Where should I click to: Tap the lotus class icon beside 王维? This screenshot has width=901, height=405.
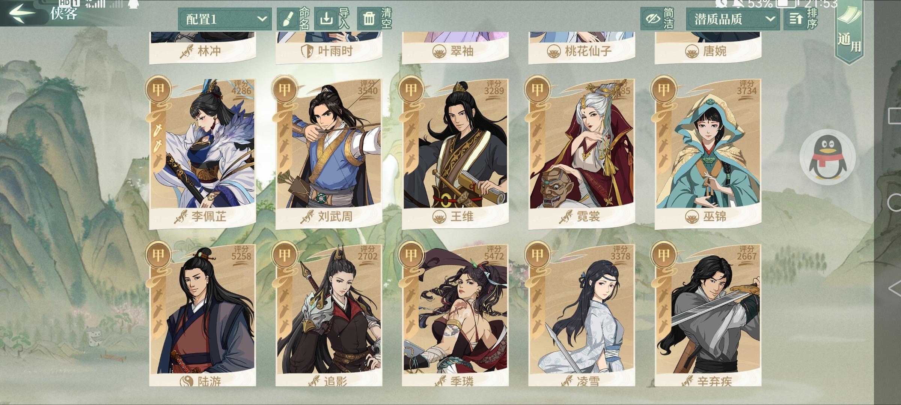pyautogui.click(x=438, y=216)
